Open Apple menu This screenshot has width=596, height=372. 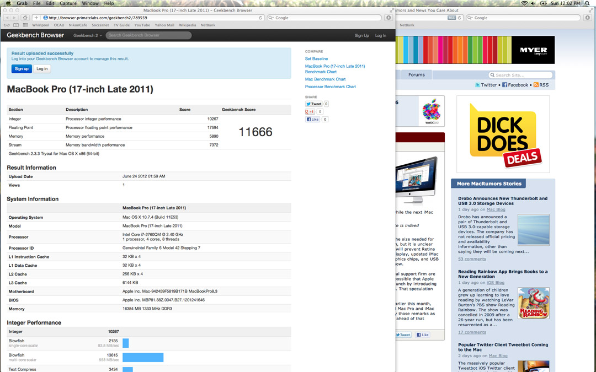click(8, 3)
